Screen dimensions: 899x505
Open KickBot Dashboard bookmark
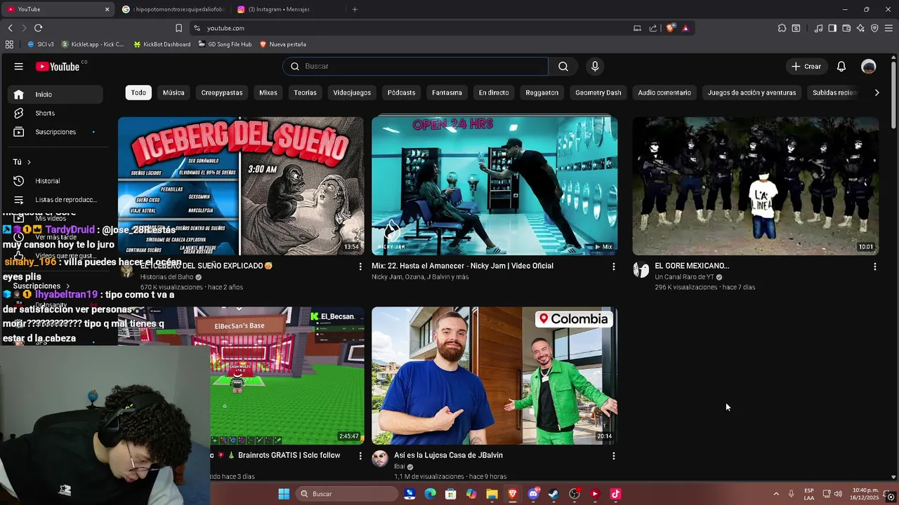(x=161, y=44)
